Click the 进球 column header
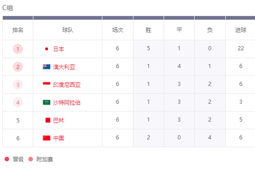This screenshot has width=255, height=170. [x=240, y=30]
